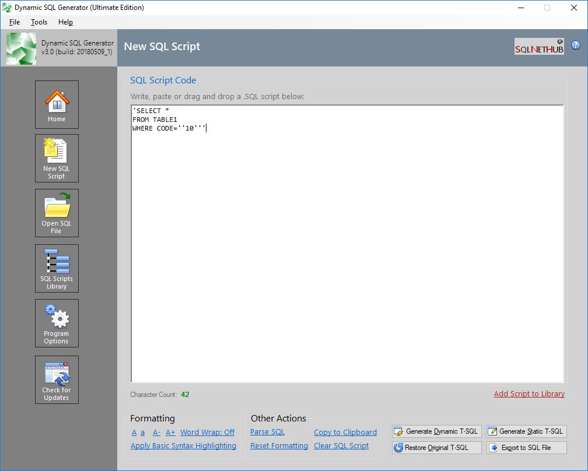Click the blue help question mark icon
Screen dimensions: 588x471
click(575, 45)
